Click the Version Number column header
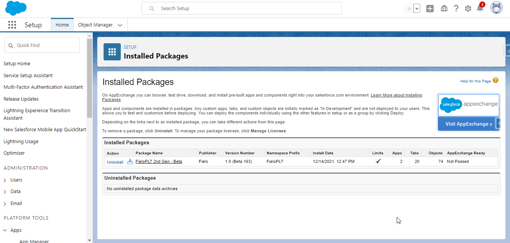This screenshot has height=243, width=510. pos(240,153)
